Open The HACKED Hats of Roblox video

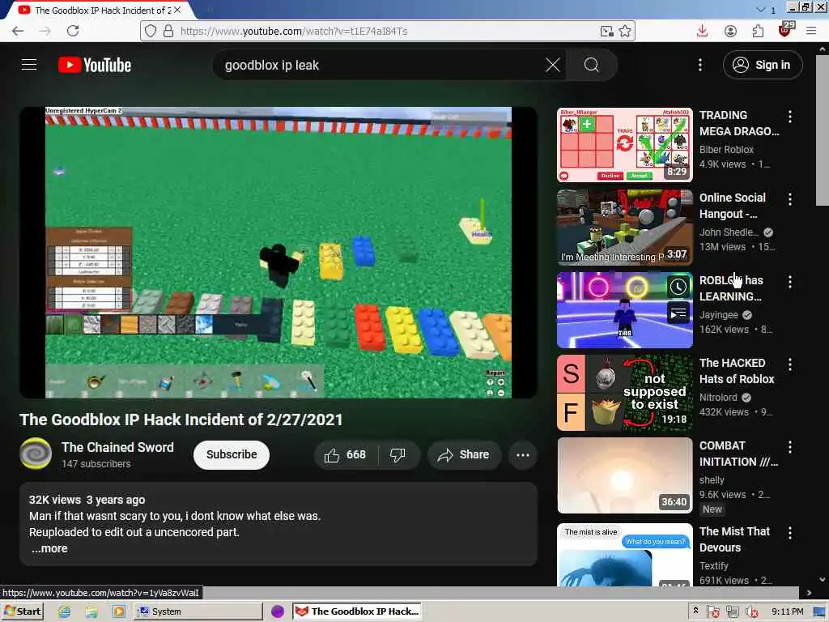pos(624,393)
